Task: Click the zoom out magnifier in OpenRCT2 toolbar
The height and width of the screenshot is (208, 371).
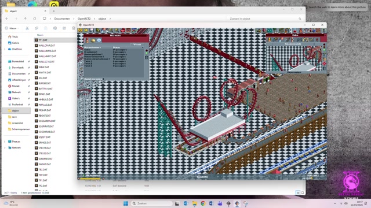Action: tap(111, 30)
